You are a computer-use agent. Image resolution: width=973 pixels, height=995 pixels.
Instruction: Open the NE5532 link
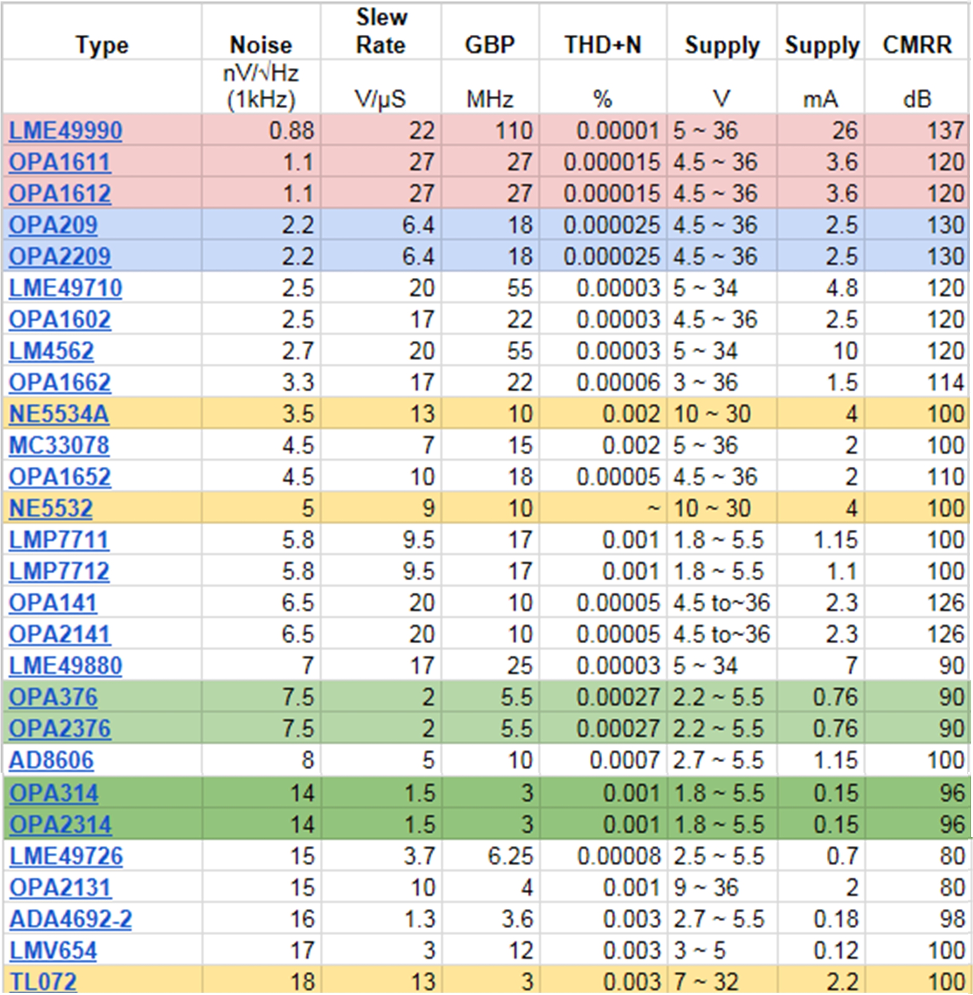(x=51, y=508)
